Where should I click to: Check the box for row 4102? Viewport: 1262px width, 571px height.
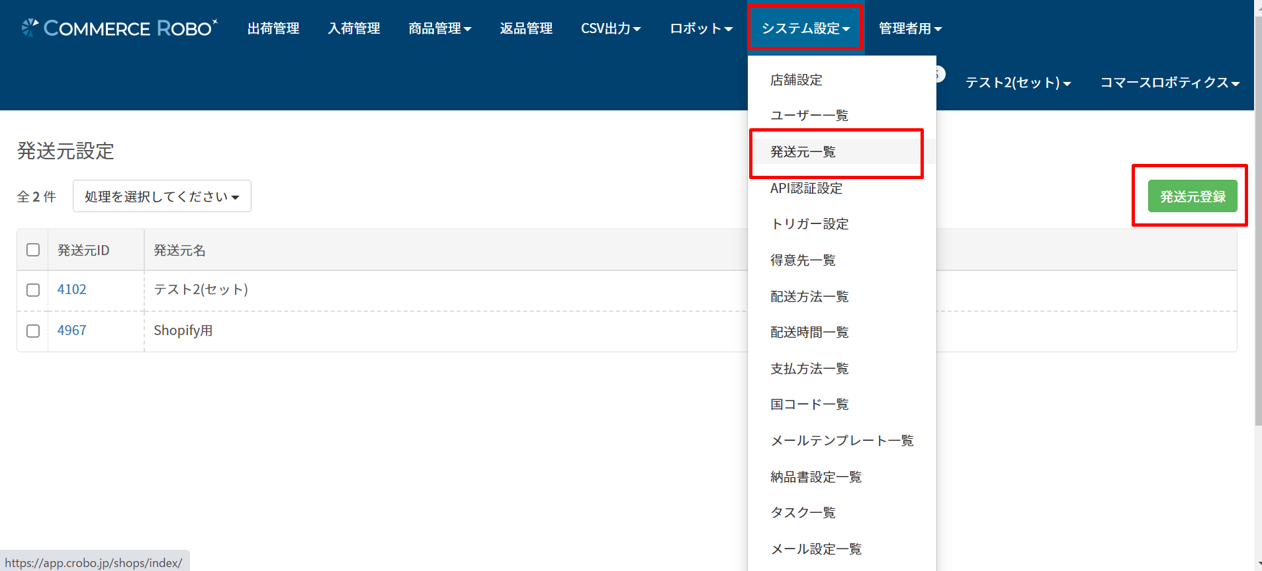click(x=33, y=290)
